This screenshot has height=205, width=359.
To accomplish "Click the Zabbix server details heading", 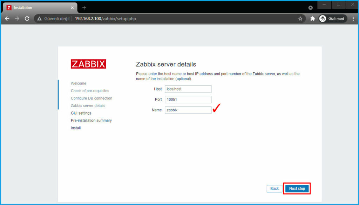I will pyautogui.click(x=166, y=64).
